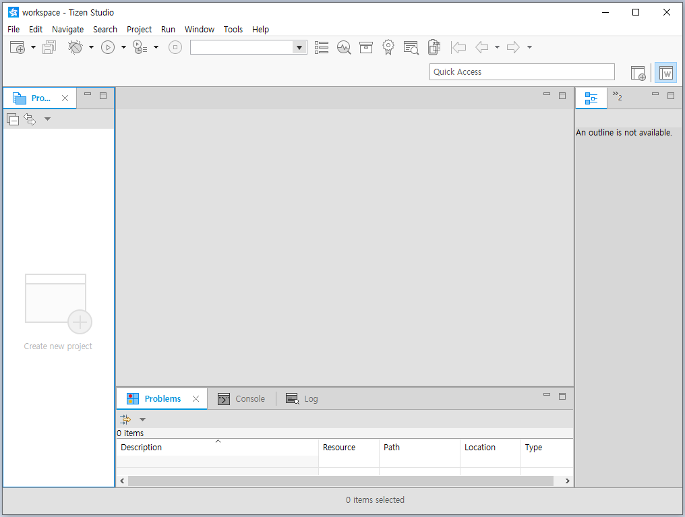Click the Stop circular icon
The width and height of the screenshot is (685, 517).
[175, 47]
